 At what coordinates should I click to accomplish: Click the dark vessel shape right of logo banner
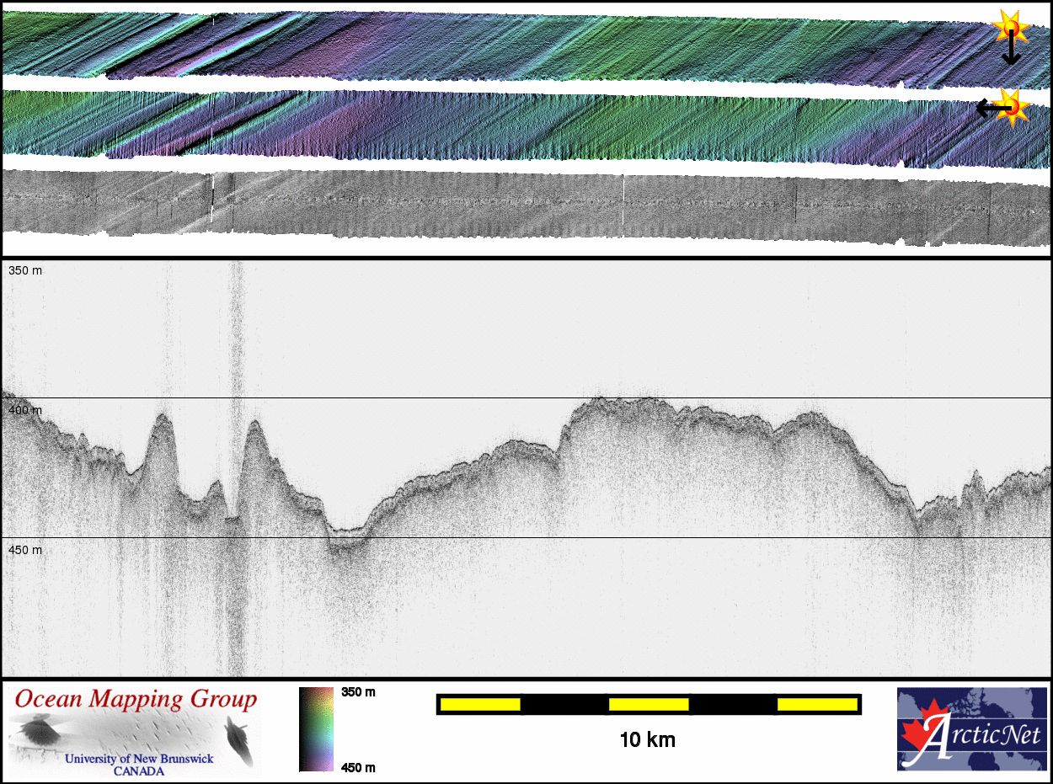click(x=235, y=735)
